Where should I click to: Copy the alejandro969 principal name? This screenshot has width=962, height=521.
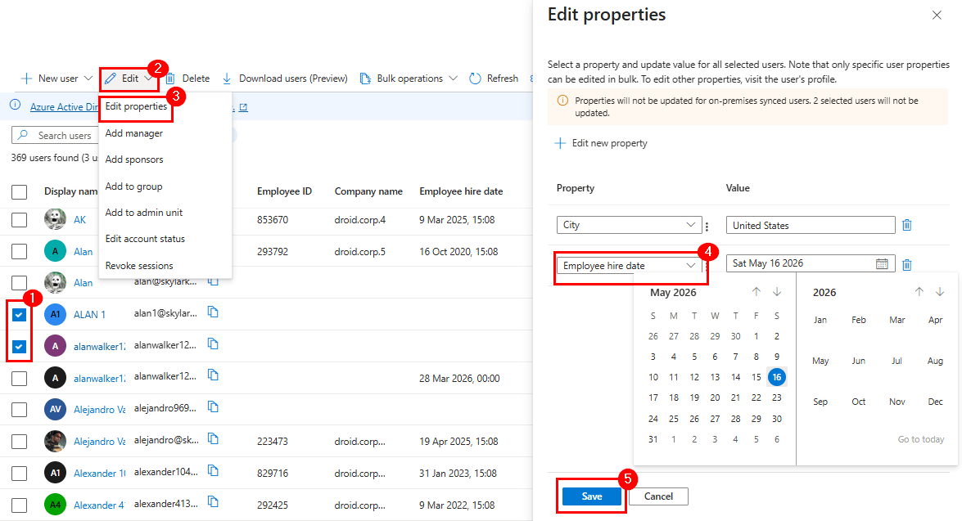pyautogui.click(x=213, y=407)
